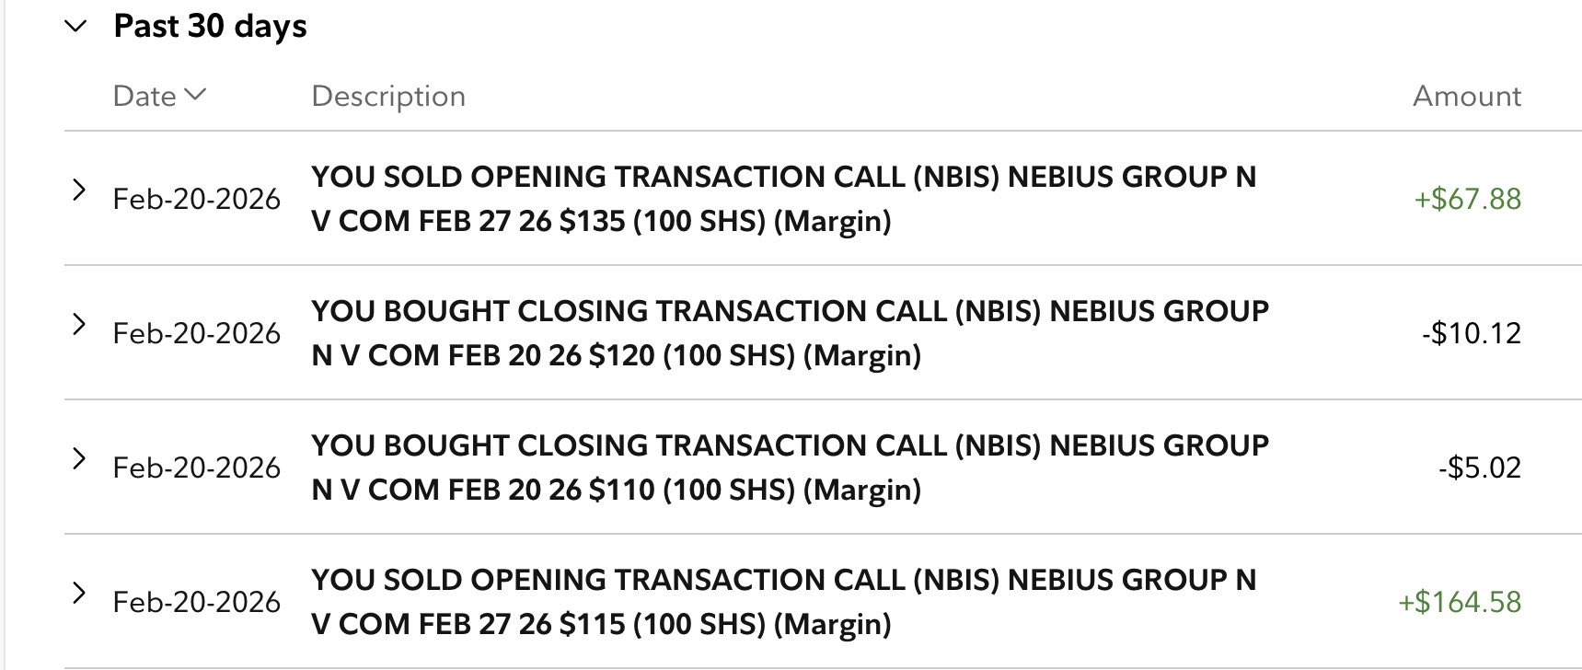The width and height of the screenshot is (1582, 670).
Task: Click the Past 30 days heading text
Action: click(210, 27)
